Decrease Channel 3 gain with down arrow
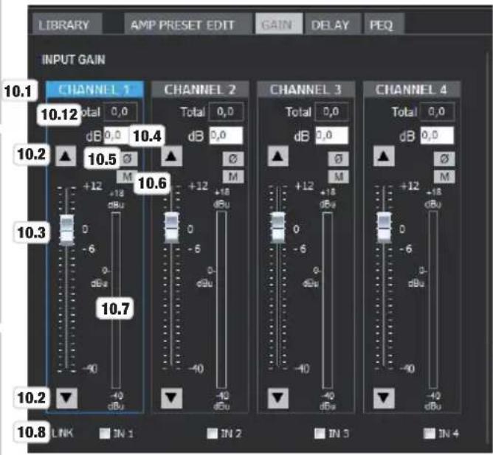The width and height of the screenshot is (493, 455). (278, 398)
